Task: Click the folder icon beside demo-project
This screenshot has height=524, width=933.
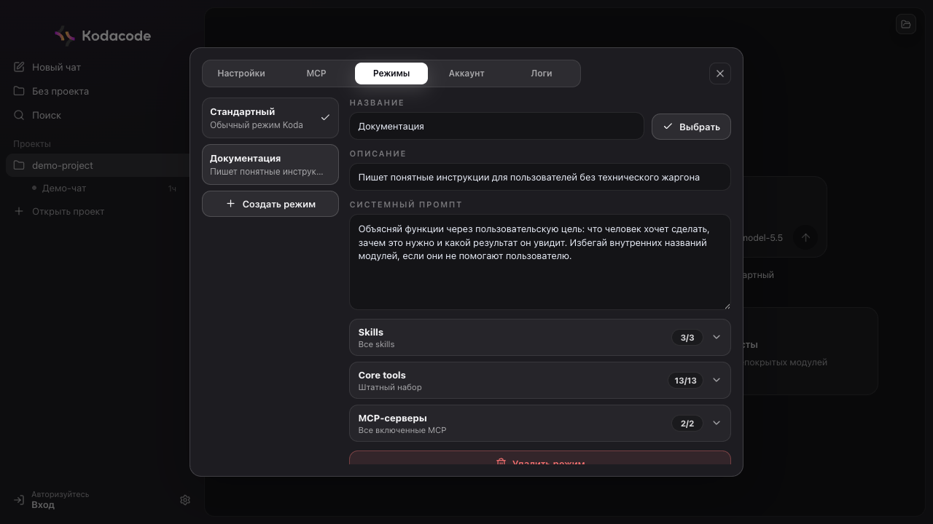Action: coord(19,165)
